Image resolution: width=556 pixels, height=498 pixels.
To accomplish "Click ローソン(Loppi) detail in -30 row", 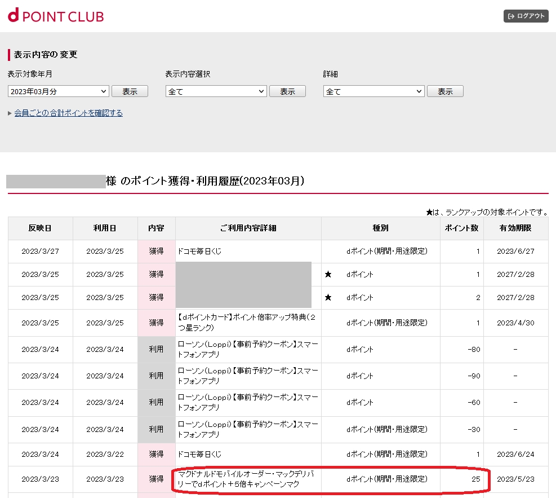I will 248,430.
